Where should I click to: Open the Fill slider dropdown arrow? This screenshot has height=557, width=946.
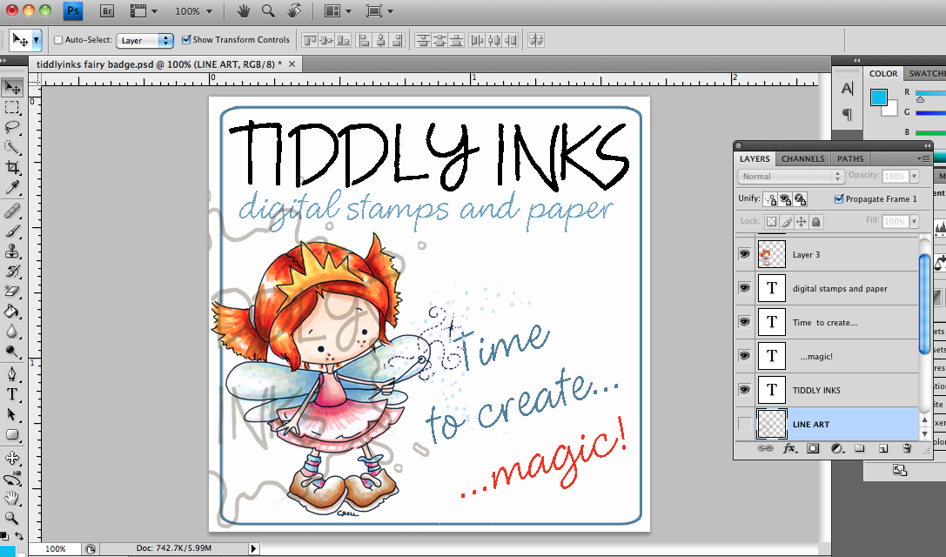point(914,221)
